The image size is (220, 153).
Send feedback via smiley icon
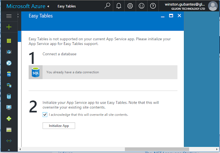(141, 6)
